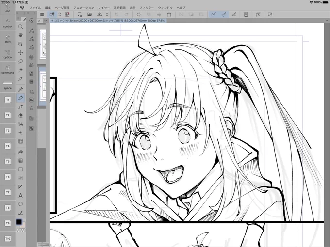Expand stepper next to Clip Studio icon
The height and width of the screenshot is (247, 330).
[x=60, y=15]
